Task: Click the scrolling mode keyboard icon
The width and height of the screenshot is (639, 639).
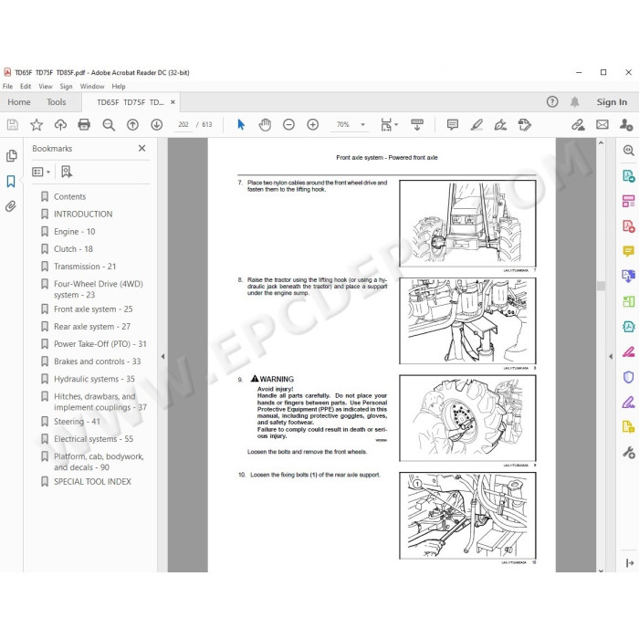Action: point(417,125)
